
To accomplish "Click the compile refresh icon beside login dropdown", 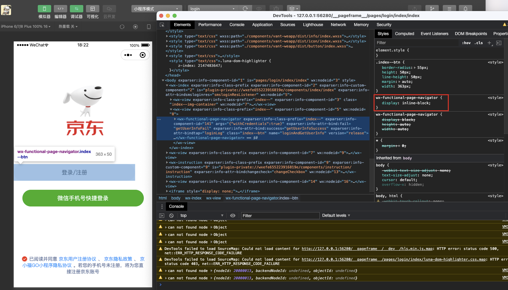I will point(245,9).
